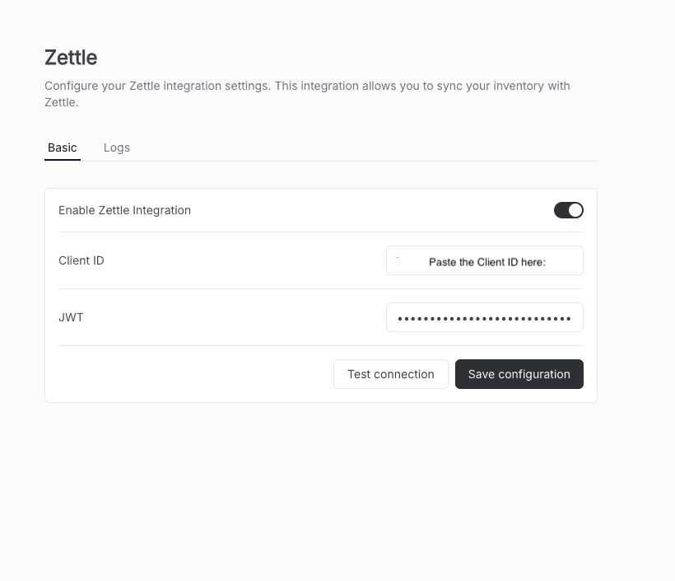Select the Basic tab
675x581 pixels.
[x=63, y=148]
